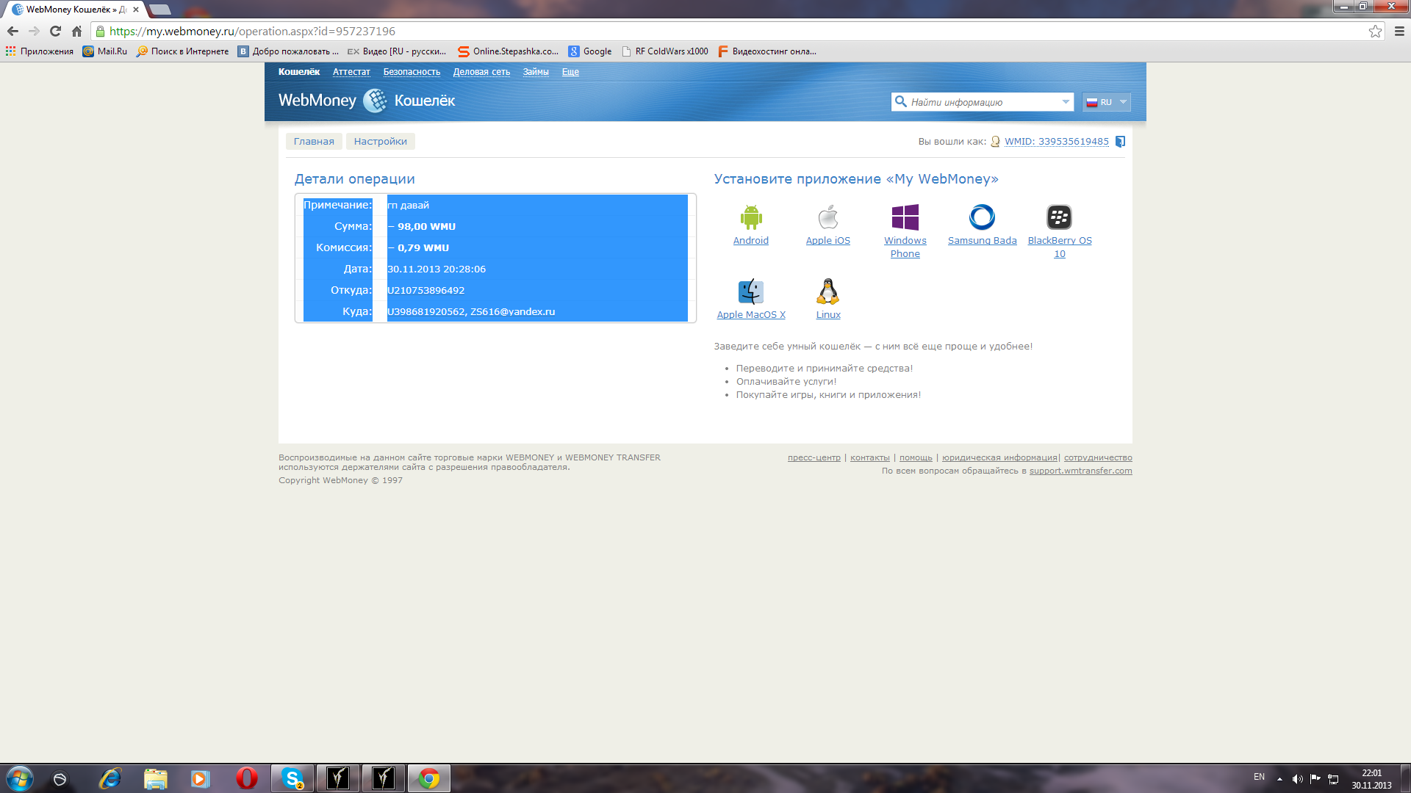Click the browser forward arrow
This screenshot has height=793, width=1411.
(34, 31)
